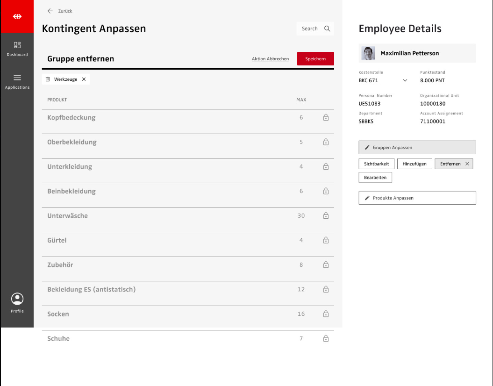The image size is (493, 386).
Task: Expand the Produkte Anpassen section
Action: point(417,198)
